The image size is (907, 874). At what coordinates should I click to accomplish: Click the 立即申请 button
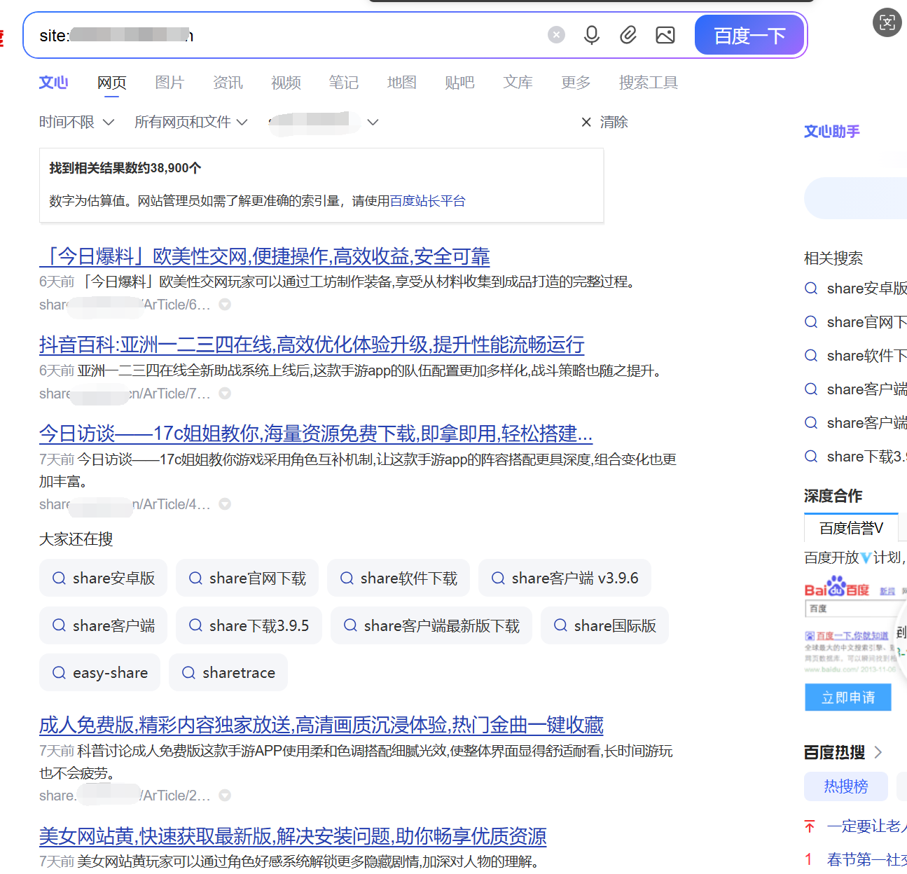(847, 698)
